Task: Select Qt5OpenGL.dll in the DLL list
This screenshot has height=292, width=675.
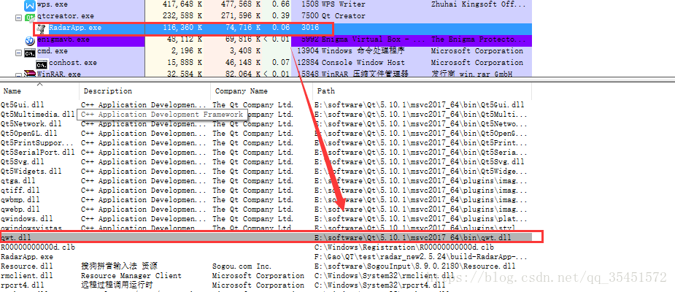Action: [31, 133]
